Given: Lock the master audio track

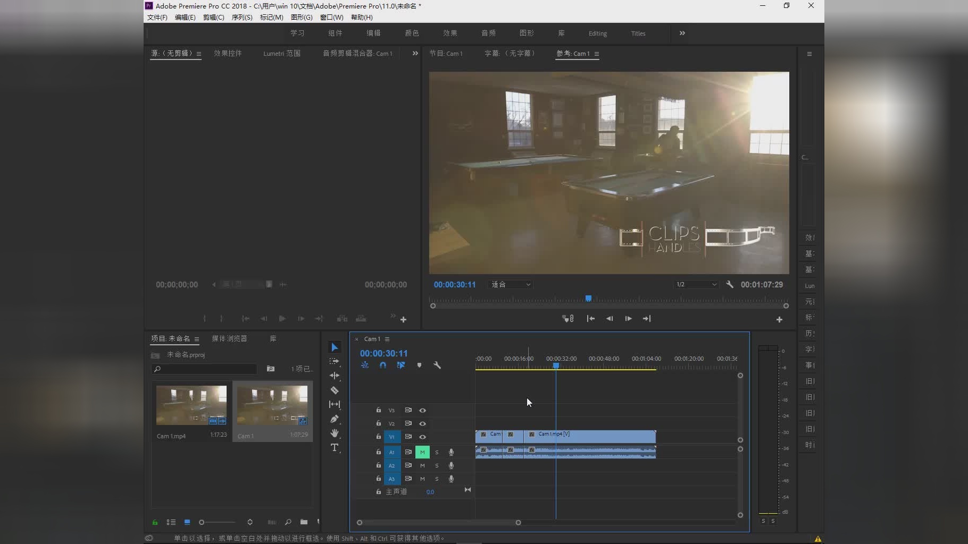Looking at the screenshot, I should click(x=379, y=492).
